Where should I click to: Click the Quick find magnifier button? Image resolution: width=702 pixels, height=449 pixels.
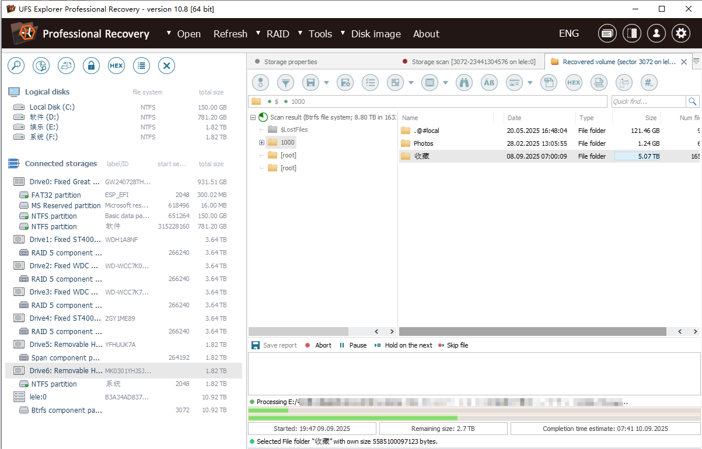click(x=692, y=101)
